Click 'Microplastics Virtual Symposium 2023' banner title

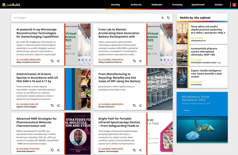tap(196, 98)
